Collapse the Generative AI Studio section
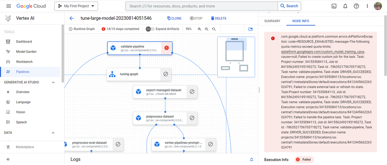Image resolution: width=387 pixels, height=165 pixels. click(53, 82)
